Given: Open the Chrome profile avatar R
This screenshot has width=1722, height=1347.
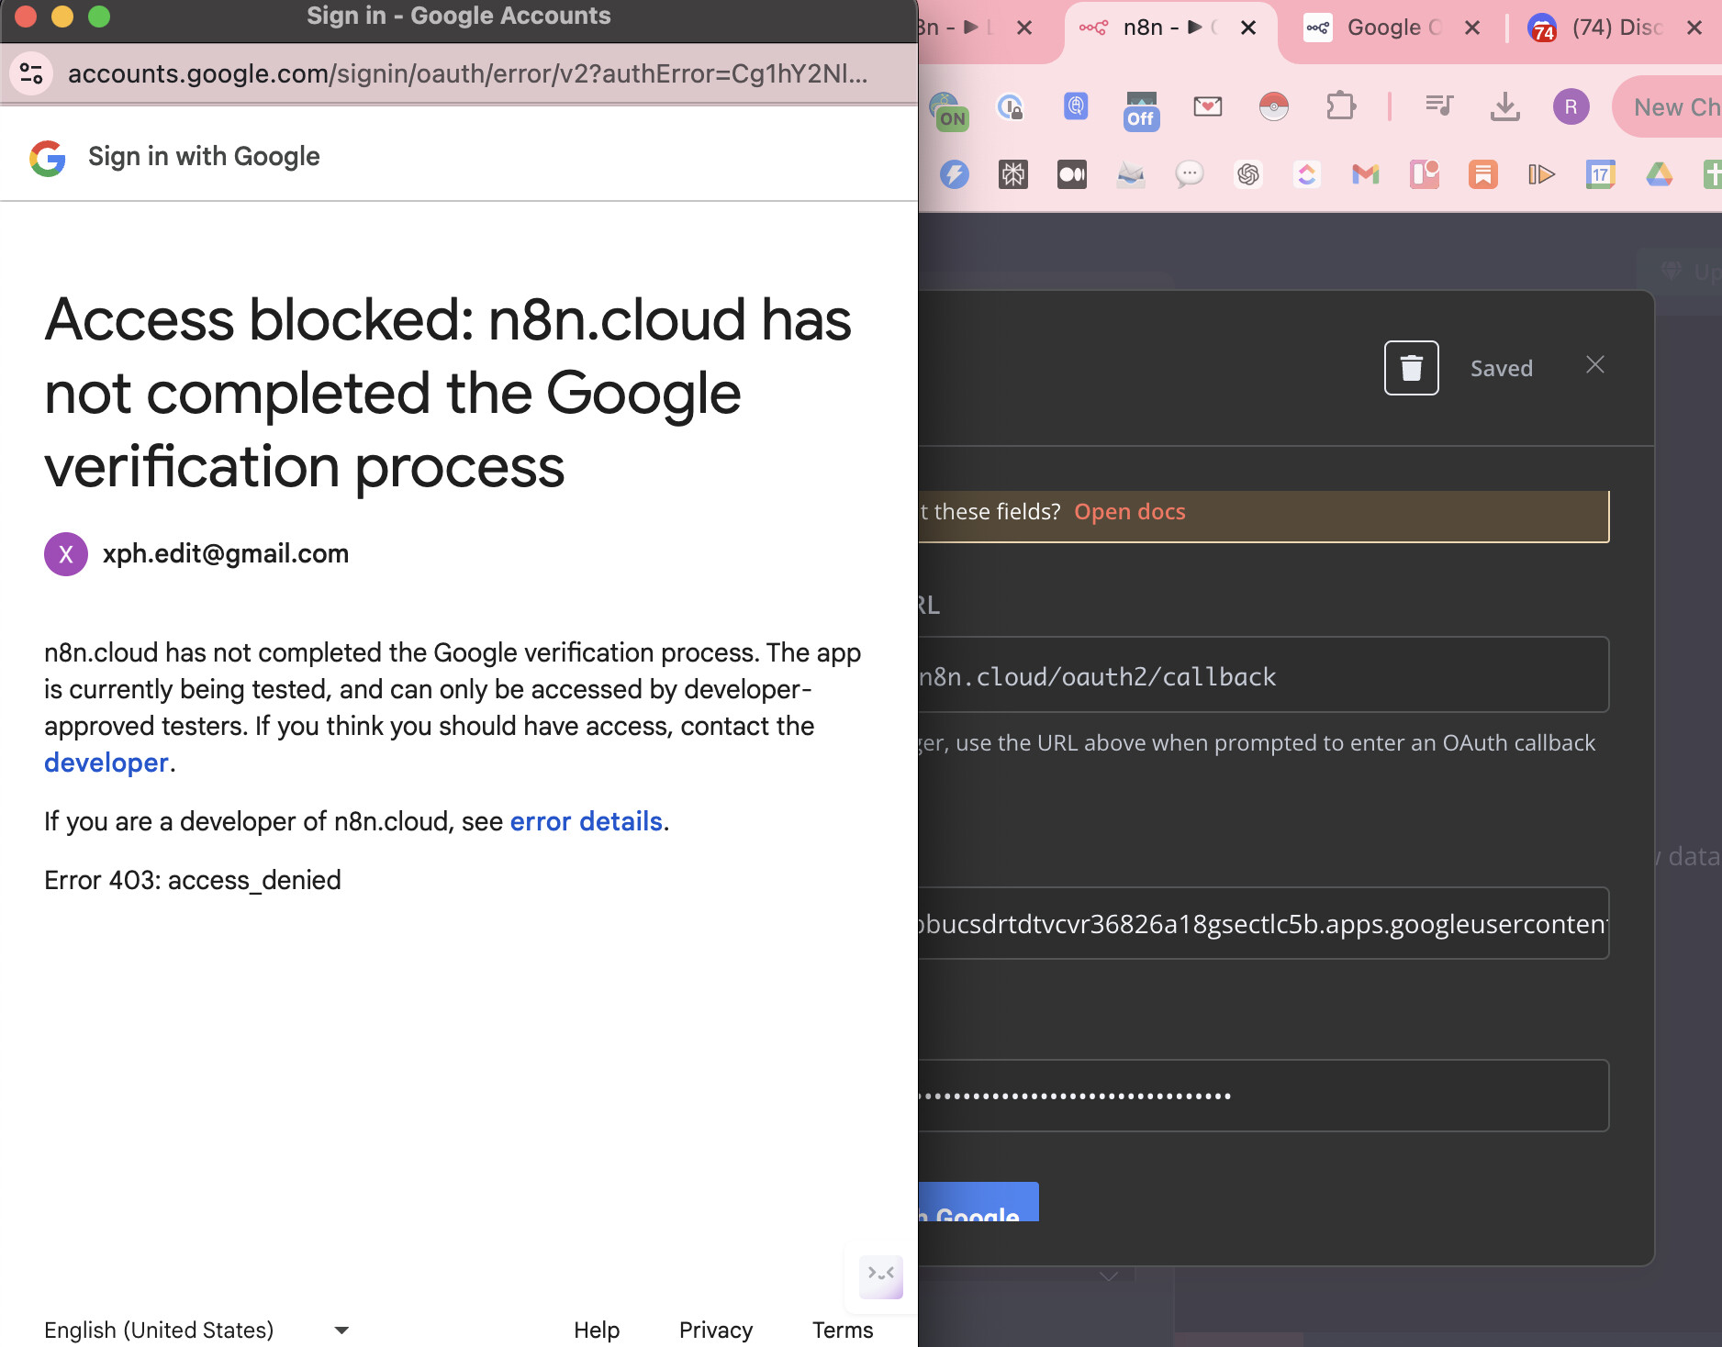Looking at the screenshot, I should [1571, 107].
